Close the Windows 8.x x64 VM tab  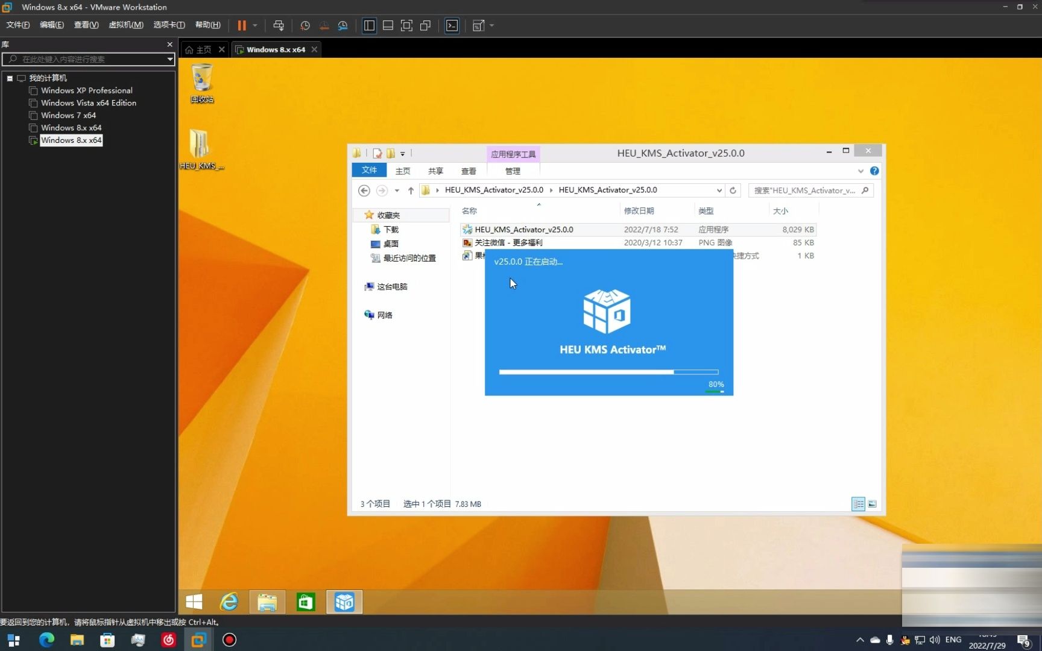[314, 49]
